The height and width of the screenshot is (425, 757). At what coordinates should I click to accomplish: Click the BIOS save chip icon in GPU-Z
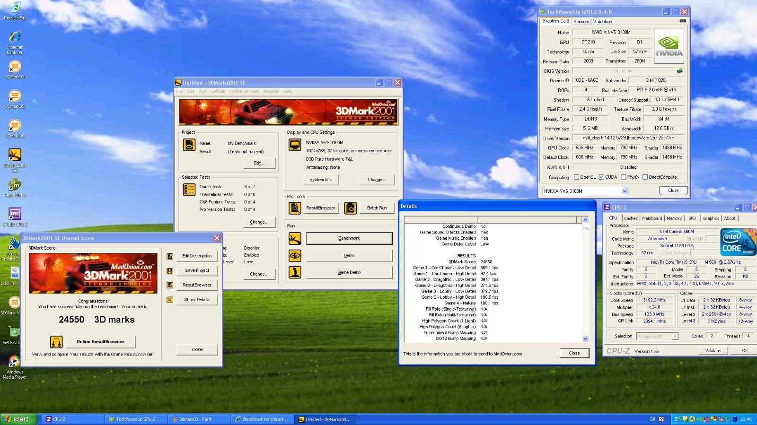click(x=680, y=71)
